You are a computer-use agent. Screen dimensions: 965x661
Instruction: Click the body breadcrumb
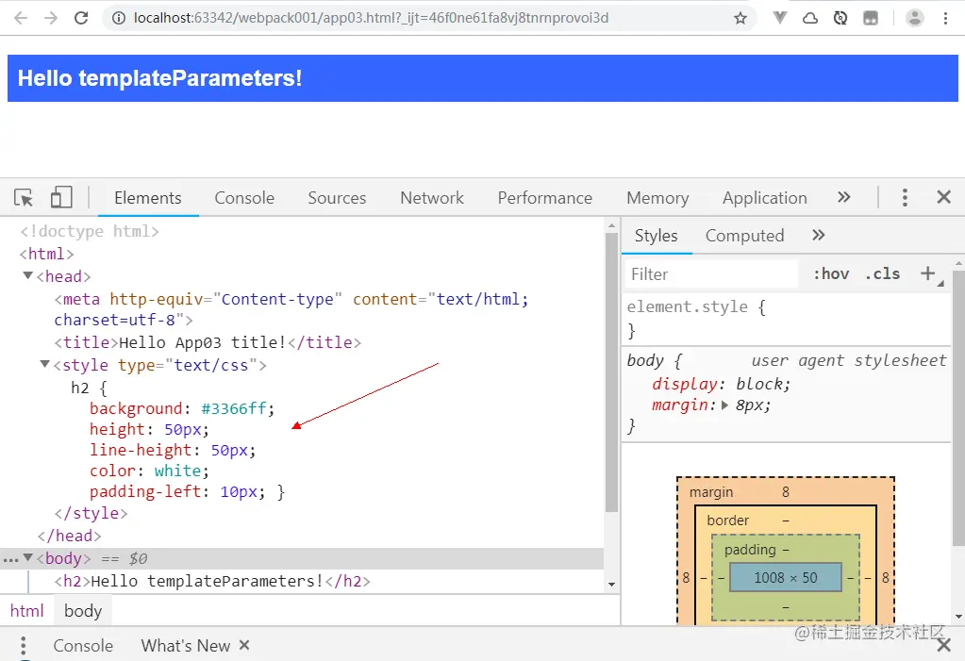point(83,610)
